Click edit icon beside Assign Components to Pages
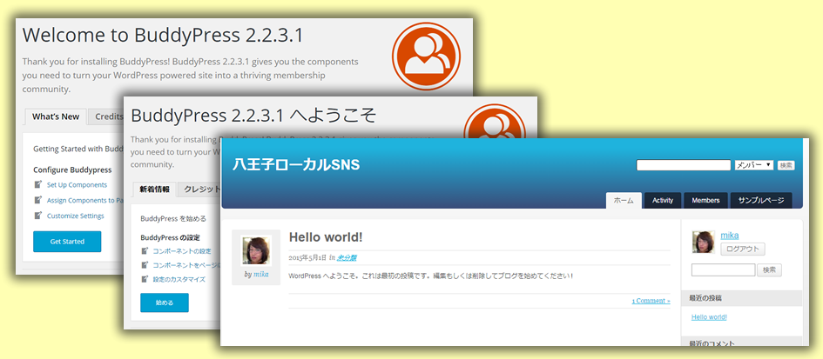 pyautogui.click(x=37, y=200)
